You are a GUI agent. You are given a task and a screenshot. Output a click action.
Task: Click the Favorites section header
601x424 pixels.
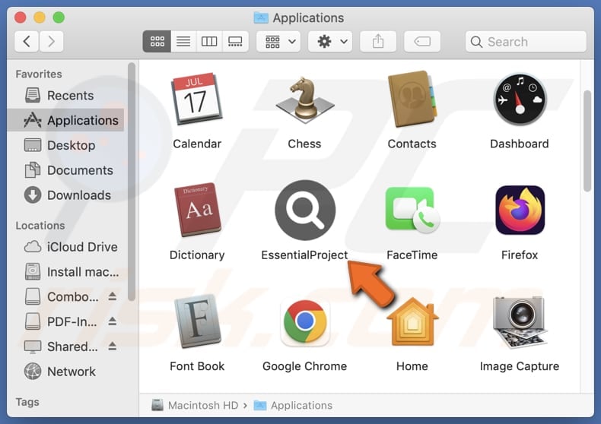pyautogui.click(x=39, y=74)
